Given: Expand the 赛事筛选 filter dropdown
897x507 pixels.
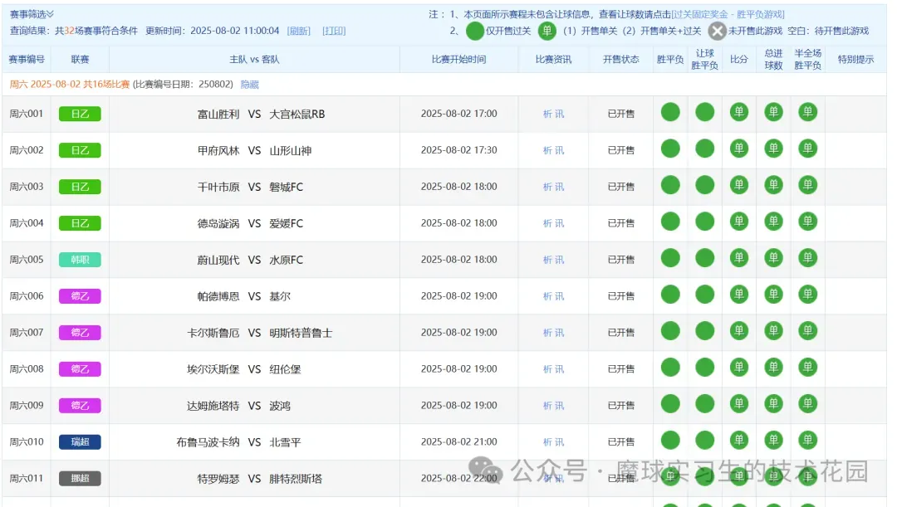Looking at the screenshot, I should click(32, 14).
